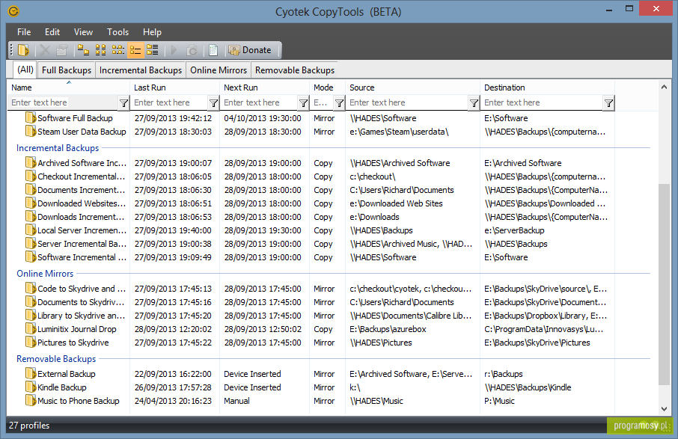Switch to the Incremental Backups tab
The height and width of the screenshot is (439, 678).
141,70
